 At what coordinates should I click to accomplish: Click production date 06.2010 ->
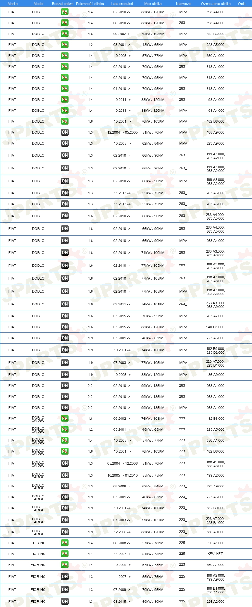122,23
